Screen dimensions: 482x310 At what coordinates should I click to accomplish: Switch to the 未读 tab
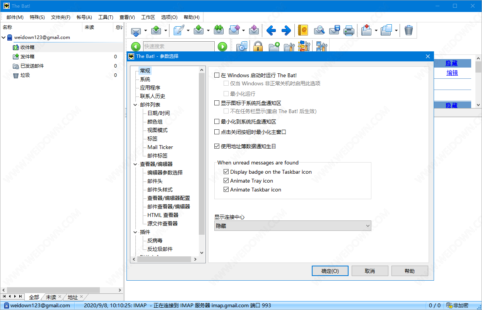coord(51,297)
